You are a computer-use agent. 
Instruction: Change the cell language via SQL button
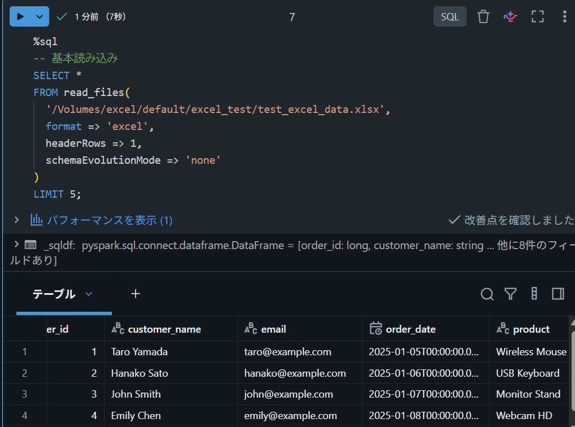(x=450, y=16)
